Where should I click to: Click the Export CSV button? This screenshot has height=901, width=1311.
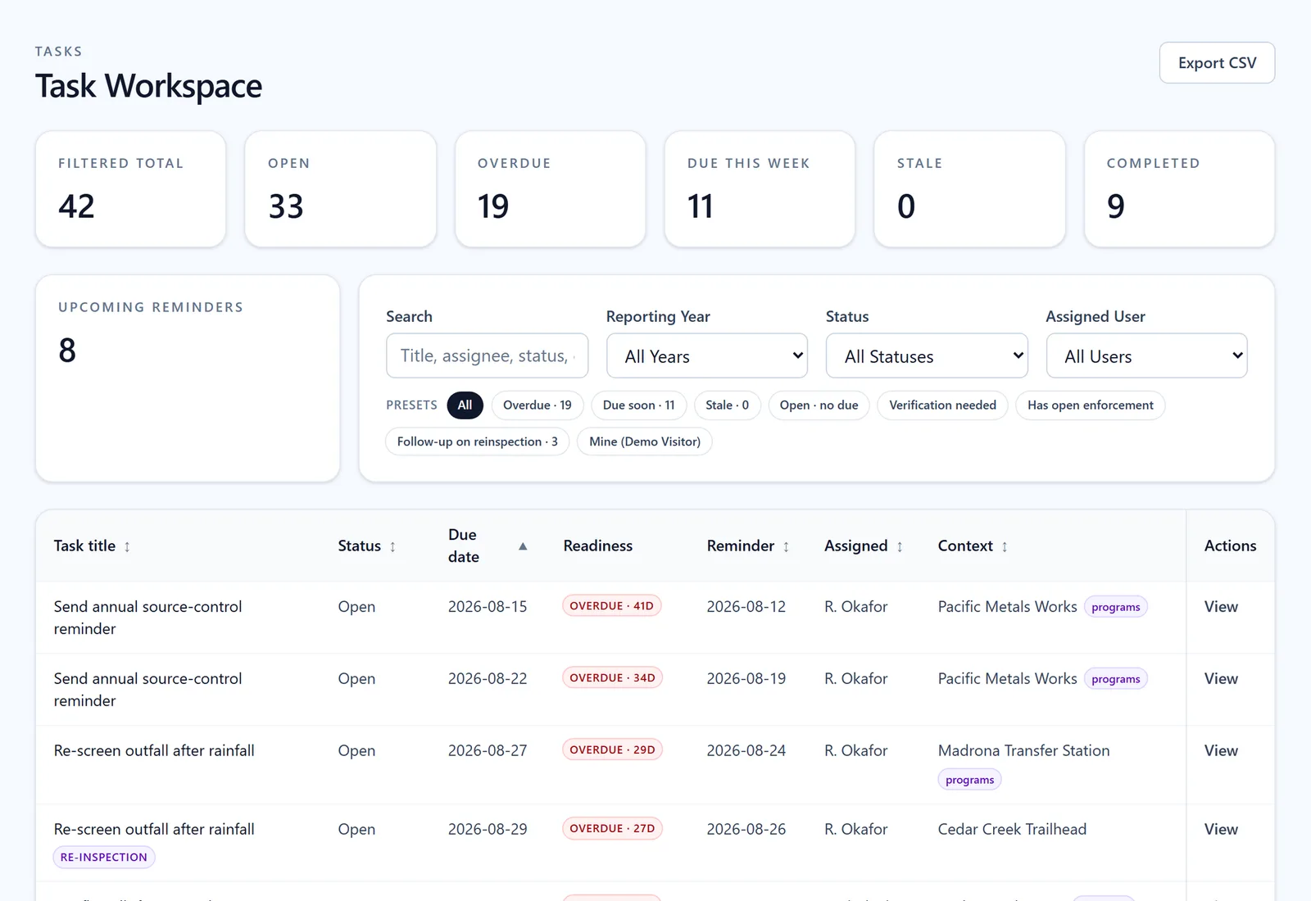[x=1218, y=63]
